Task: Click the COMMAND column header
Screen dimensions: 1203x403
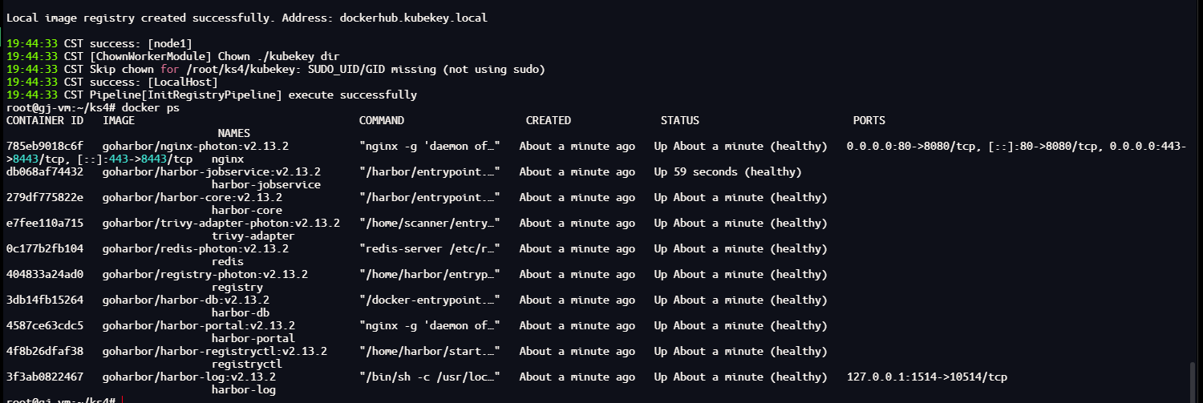Action: click(381, 120)
